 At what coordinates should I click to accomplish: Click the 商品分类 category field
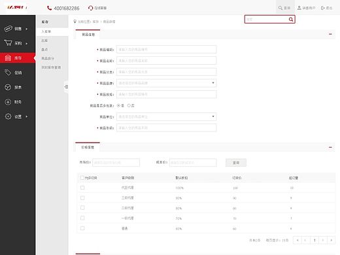pyautogui.click(x=167, y=72)
